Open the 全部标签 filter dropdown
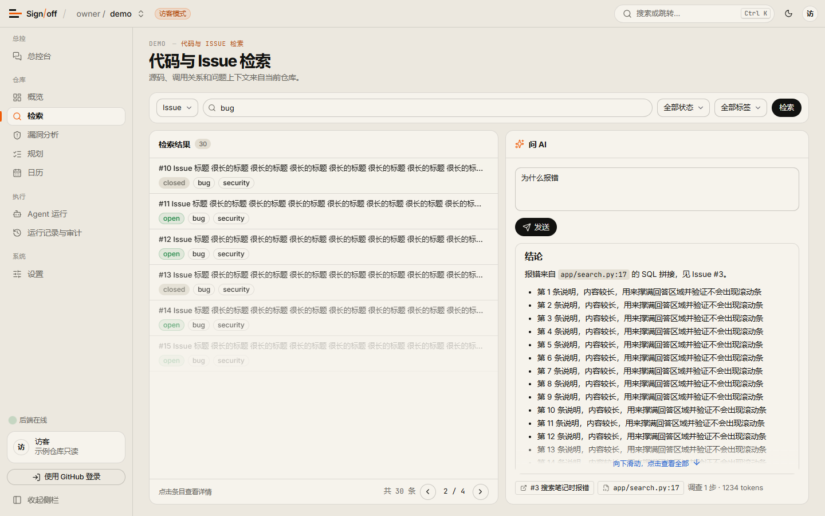This screenshot has width=825, height=516. pos(741,108)
